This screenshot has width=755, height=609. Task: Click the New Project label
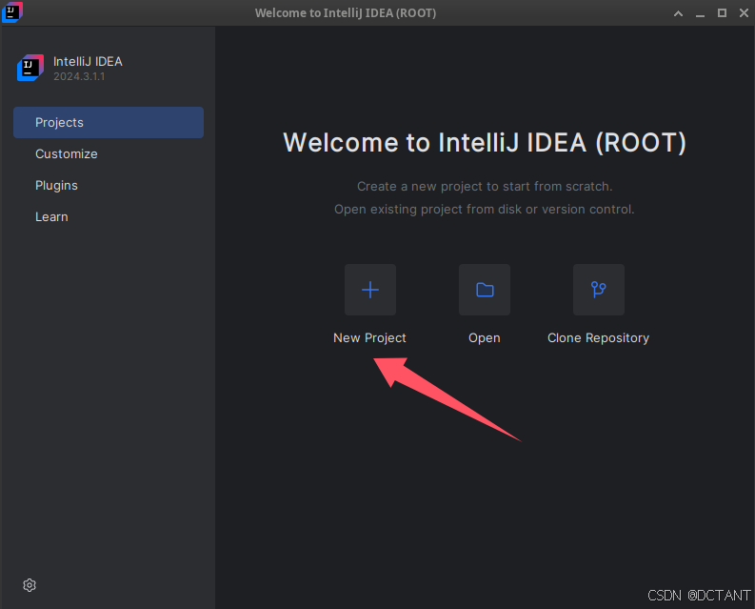point(369,338)
